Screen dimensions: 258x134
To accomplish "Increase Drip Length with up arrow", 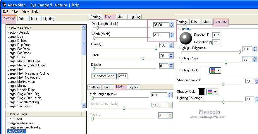I will click(172, 23).
